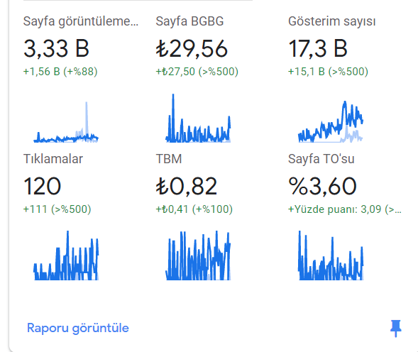The width and height of the screenshot is (418, 352).
Task: Select the ₺29,56 value
Action: (x=192, y=49)
